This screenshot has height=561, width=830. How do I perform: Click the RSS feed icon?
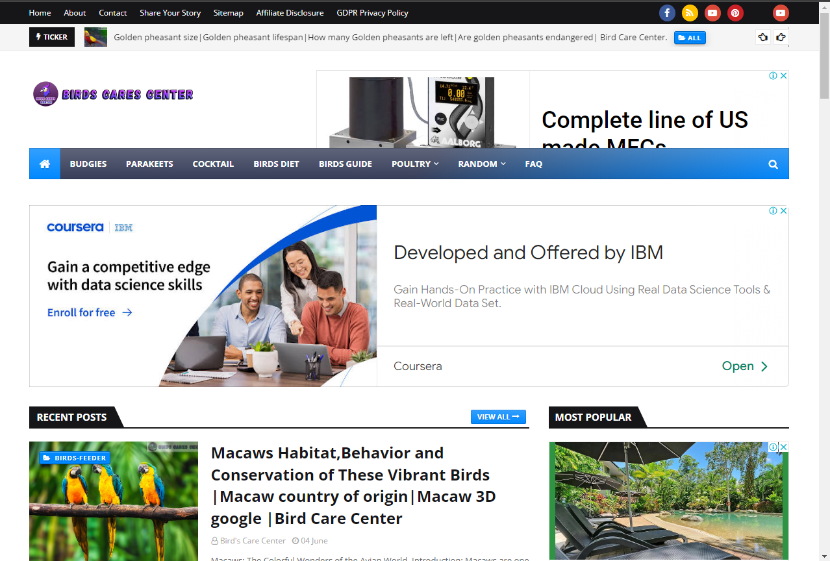pos(690,13)
